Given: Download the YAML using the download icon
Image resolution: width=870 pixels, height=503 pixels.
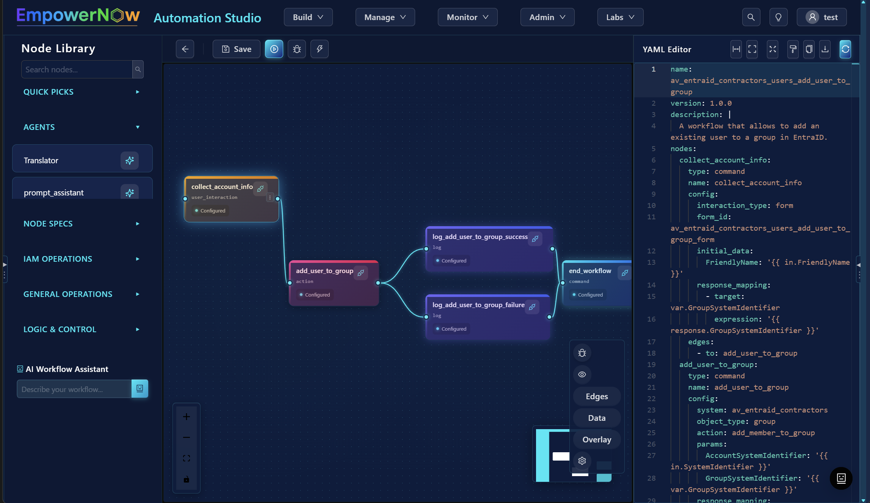Looking at the screenshot, I should (825, 49).
